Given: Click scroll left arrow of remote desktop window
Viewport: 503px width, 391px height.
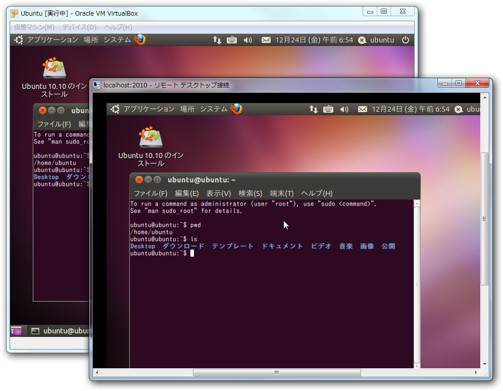Looking at the screenshot, I should 97,372.
